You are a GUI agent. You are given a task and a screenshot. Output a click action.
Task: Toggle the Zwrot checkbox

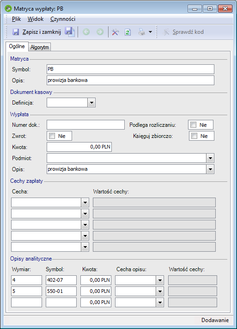52,136
